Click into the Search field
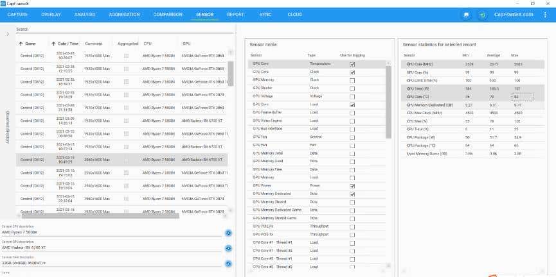 pos(125,29)
